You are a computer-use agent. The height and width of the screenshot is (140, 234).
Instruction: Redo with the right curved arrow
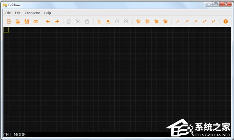[x=57, y=22]
